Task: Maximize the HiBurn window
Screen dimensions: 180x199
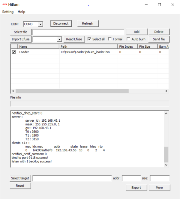Action: pyautogui.click(x=159, y=4)
